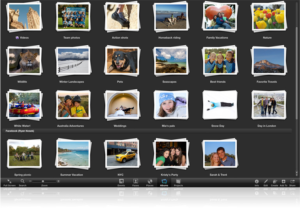Choose the Summer Vacation Facebook album
This screenshot has height=208, width=300.
73,154
